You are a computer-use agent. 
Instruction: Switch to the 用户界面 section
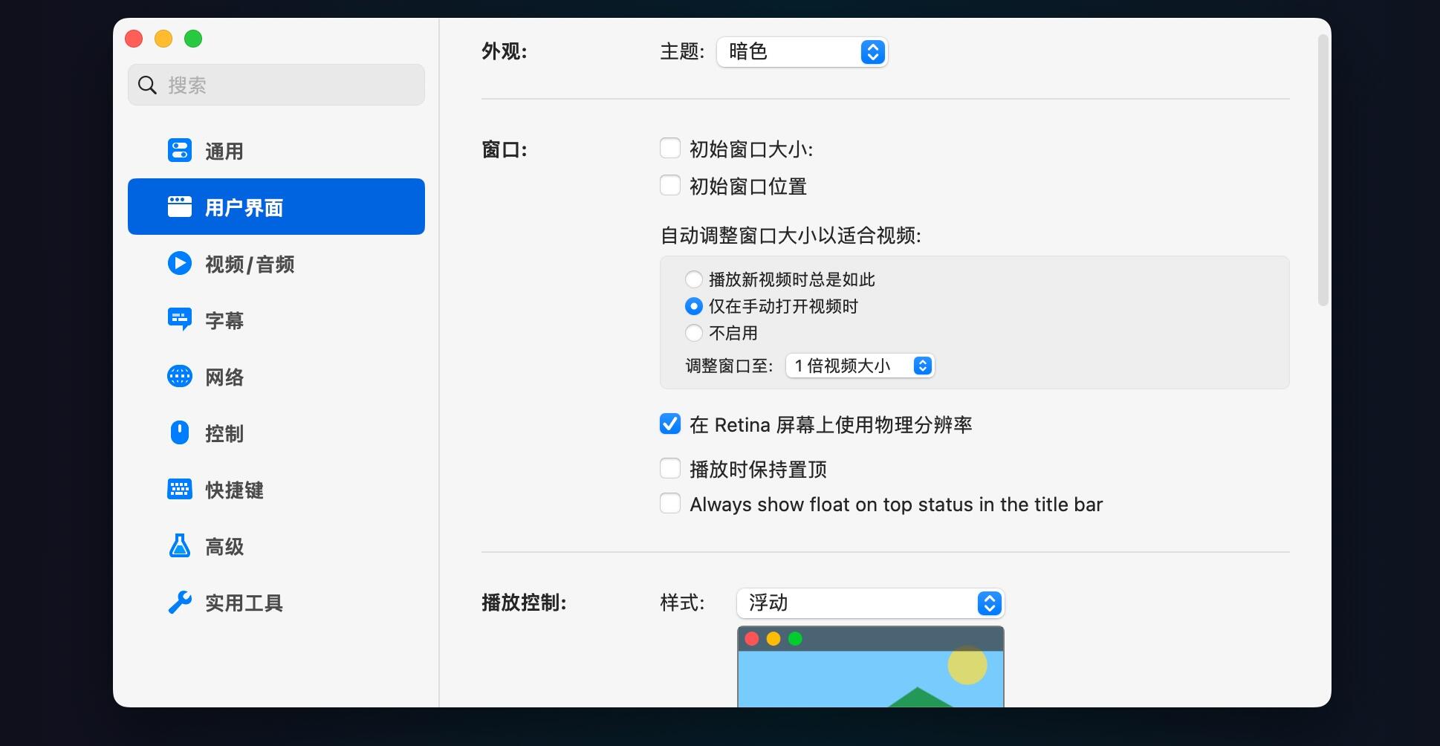[x=243, y=207]
